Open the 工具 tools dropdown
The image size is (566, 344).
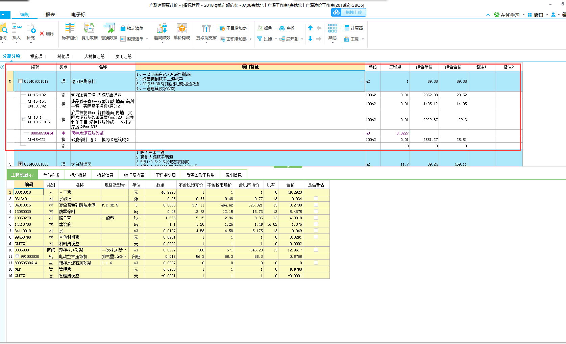click(x=363, y=39)
